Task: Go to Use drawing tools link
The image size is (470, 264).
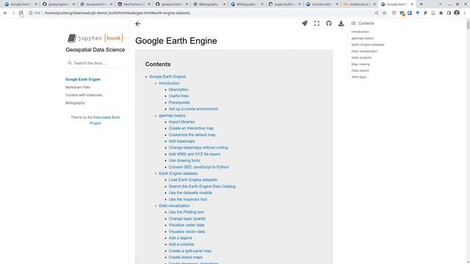Action: coord(184,161)
